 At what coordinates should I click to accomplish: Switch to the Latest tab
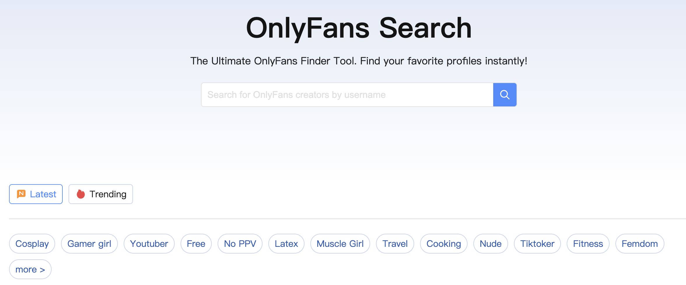coord(36,194)
